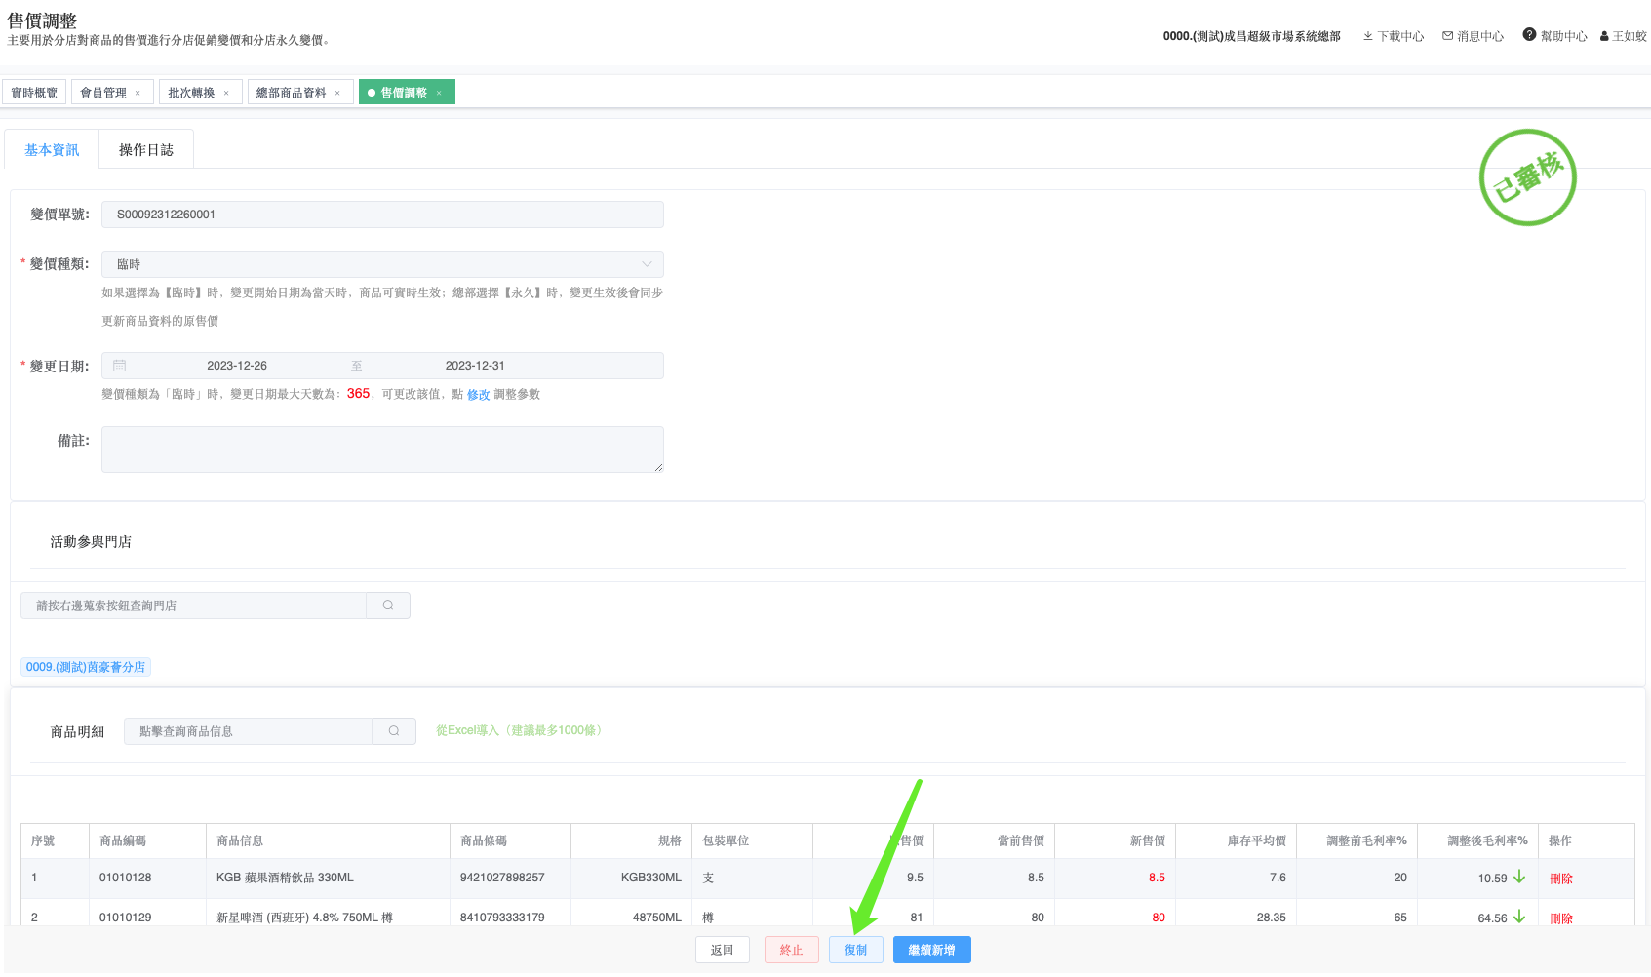Image resolution: width=1651 pixels, height=977 pixels.
Task: Click the store search magnifier button
Action: pos(388,606)
